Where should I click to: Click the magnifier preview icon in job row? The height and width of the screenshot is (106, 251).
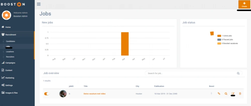(x=226, y=94)
